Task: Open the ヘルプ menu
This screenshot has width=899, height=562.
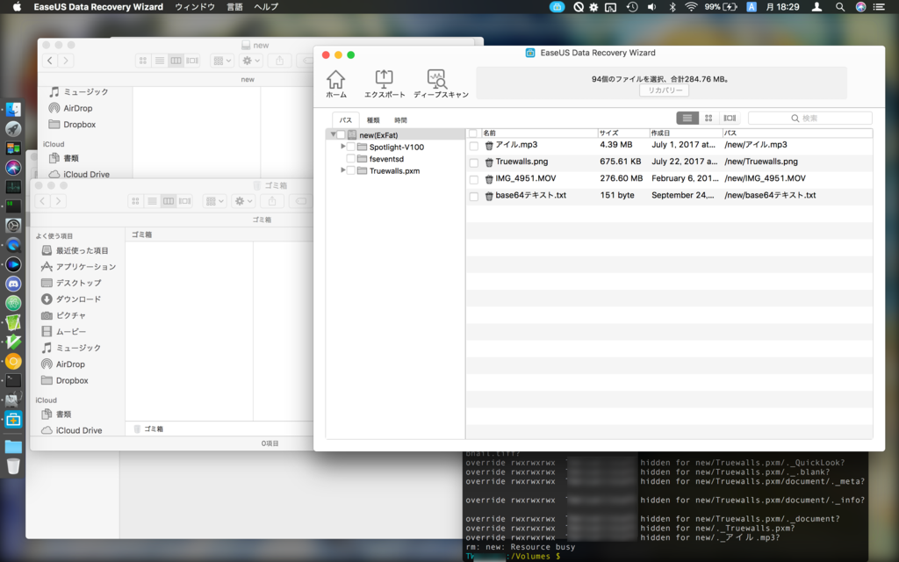Action: [266, 7]
